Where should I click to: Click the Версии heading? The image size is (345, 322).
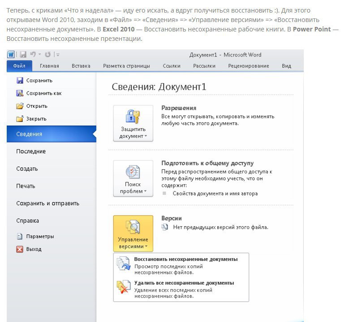[x=172, y=218]
